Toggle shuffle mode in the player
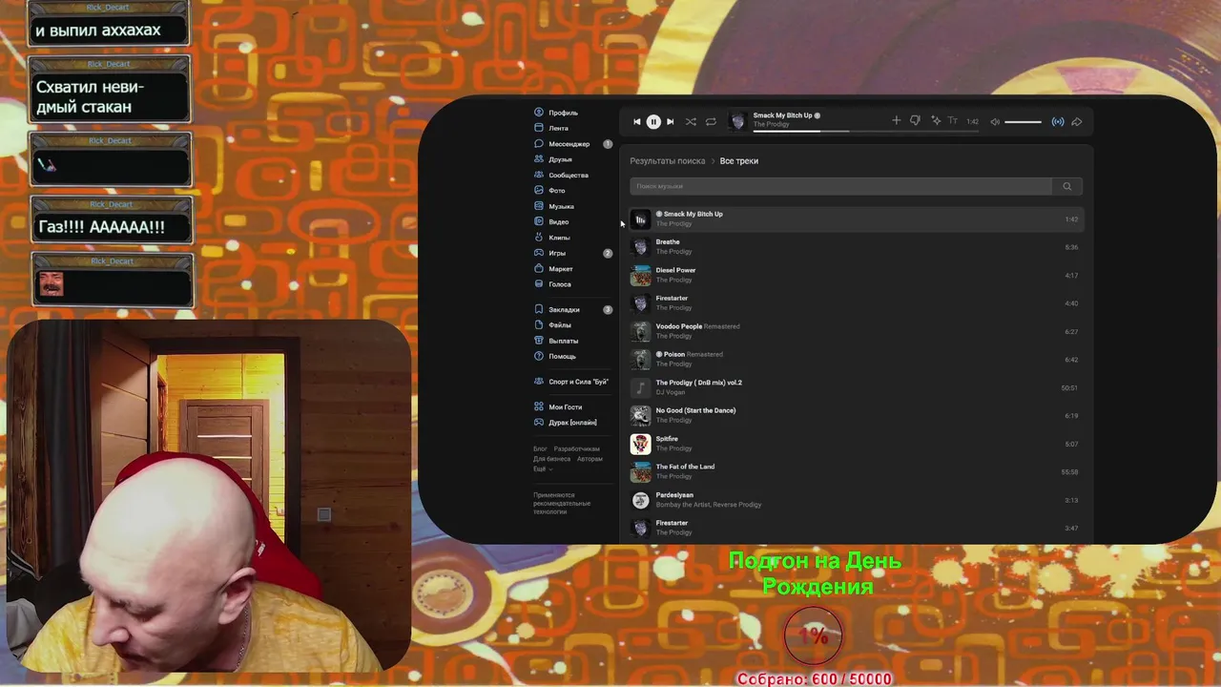The width and height of the screenshot is (1221, 687). [x=691, y=121]
